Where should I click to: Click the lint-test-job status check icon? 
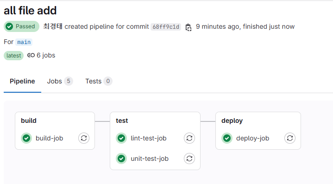[121, 138]
